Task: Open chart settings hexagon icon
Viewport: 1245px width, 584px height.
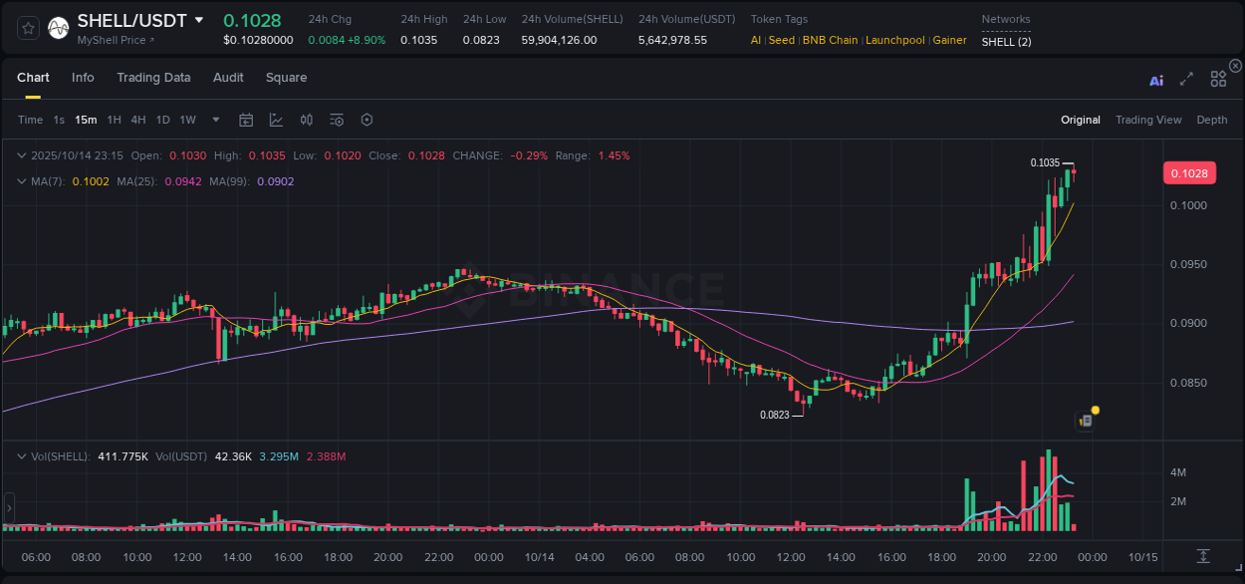Action: (367, 120)
